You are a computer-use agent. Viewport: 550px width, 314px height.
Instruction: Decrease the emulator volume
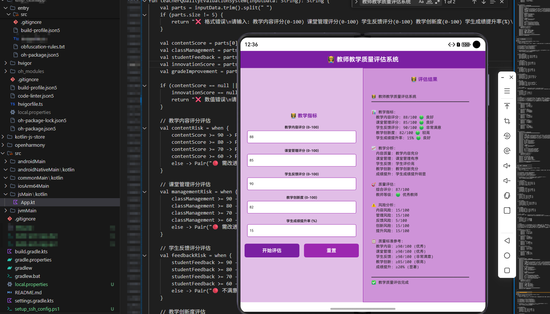click(x=507, y=181)
